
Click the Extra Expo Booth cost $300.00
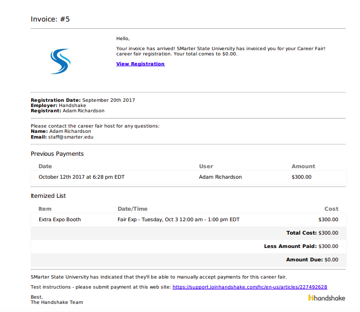(x=328, y=220)
